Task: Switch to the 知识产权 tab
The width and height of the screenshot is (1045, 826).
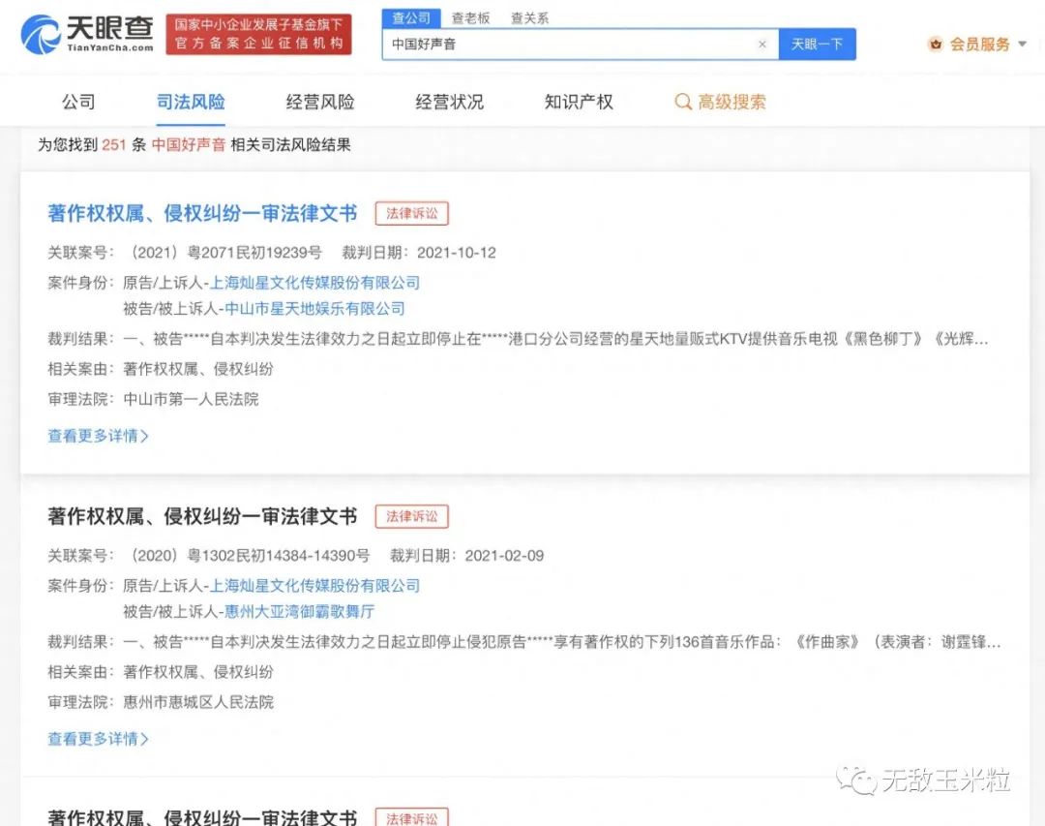Action: [579, 102]
